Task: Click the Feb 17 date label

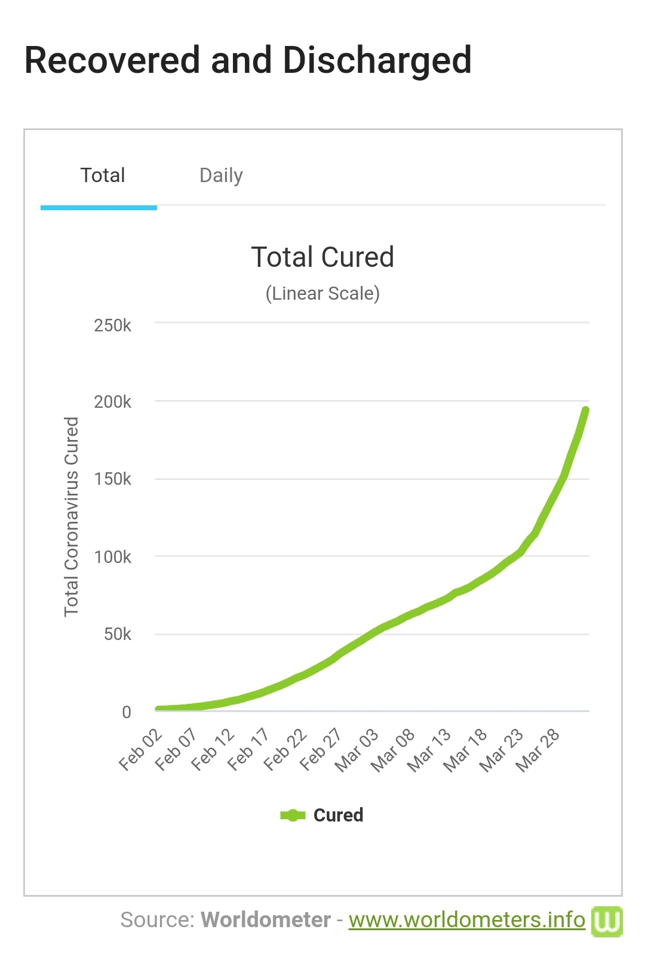Action: point(249,749)
